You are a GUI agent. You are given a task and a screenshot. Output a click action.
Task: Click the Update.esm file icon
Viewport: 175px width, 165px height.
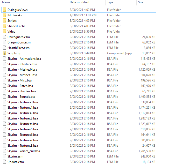click(x=4, y=162)
